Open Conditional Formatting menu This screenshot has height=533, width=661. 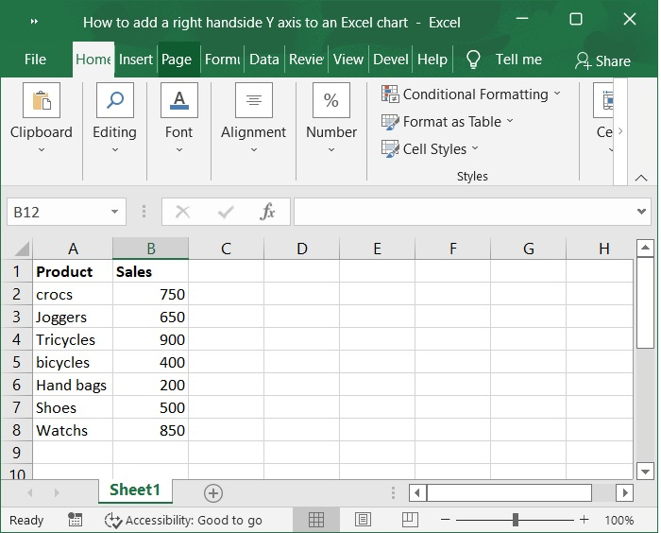(x=471, y=95)
